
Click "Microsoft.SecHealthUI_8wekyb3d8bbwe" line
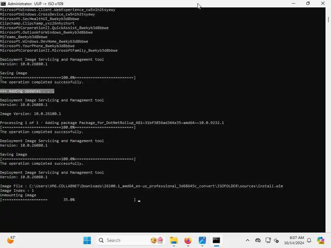coord(39,19)
